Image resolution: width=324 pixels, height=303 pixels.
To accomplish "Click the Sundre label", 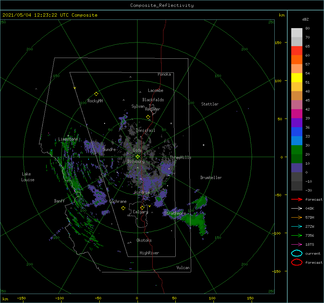I will pyautogui.click(x=109, y=149).
